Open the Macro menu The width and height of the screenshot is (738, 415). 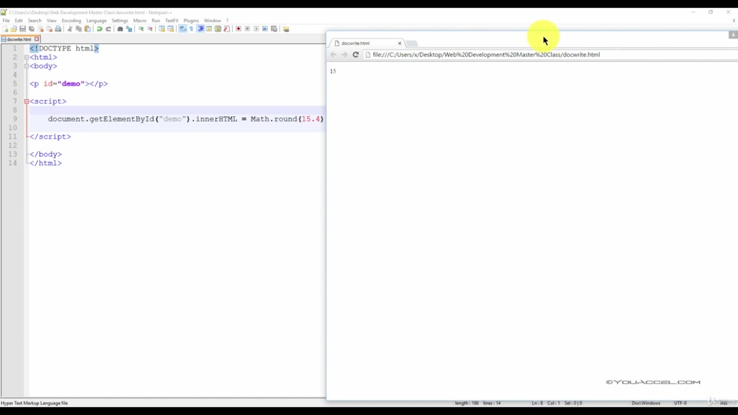140,20
